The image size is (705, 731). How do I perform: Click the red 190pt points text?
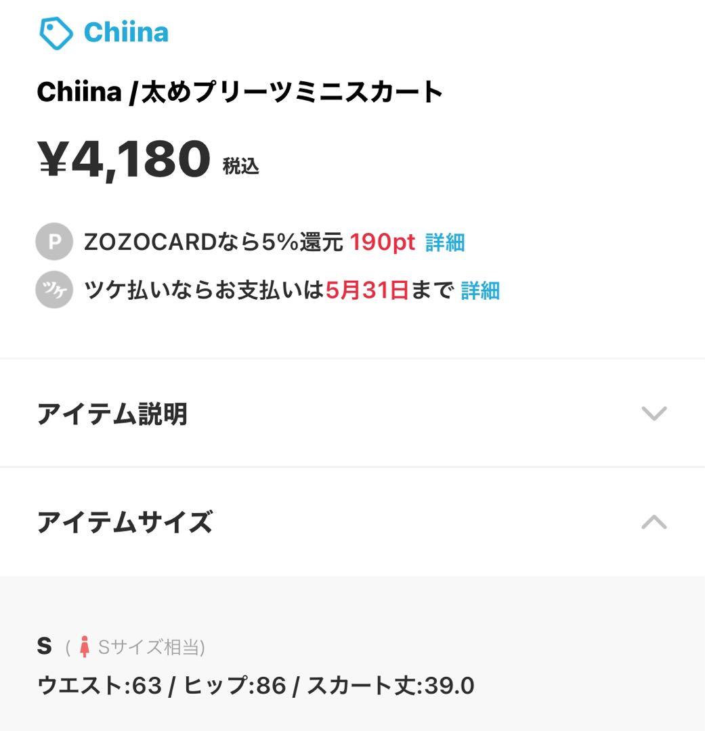coord(383,242)
